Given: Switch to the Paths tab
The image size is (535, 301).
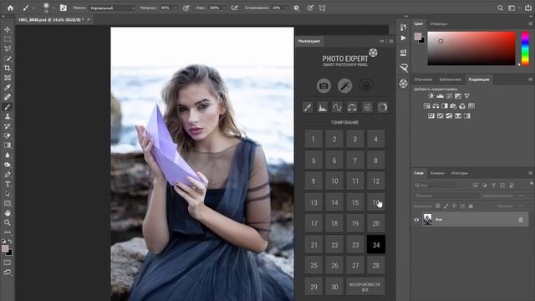Looking at the screenshot, I should coord(460,173).
